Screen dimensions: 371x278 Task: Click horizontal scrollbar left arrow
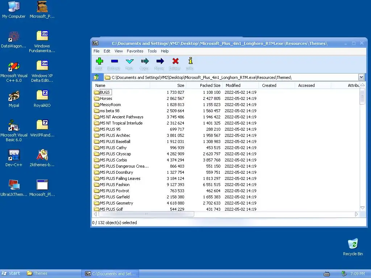[95, 214]
